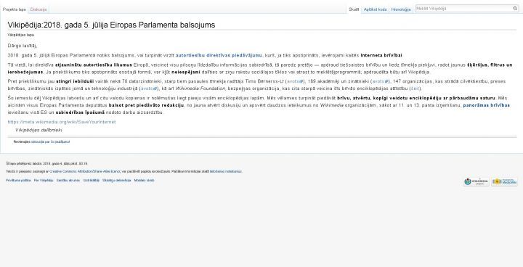Viewport: 523px width, 267px height.
Task: Click the search magnifier icon
Action: (515, 9)
